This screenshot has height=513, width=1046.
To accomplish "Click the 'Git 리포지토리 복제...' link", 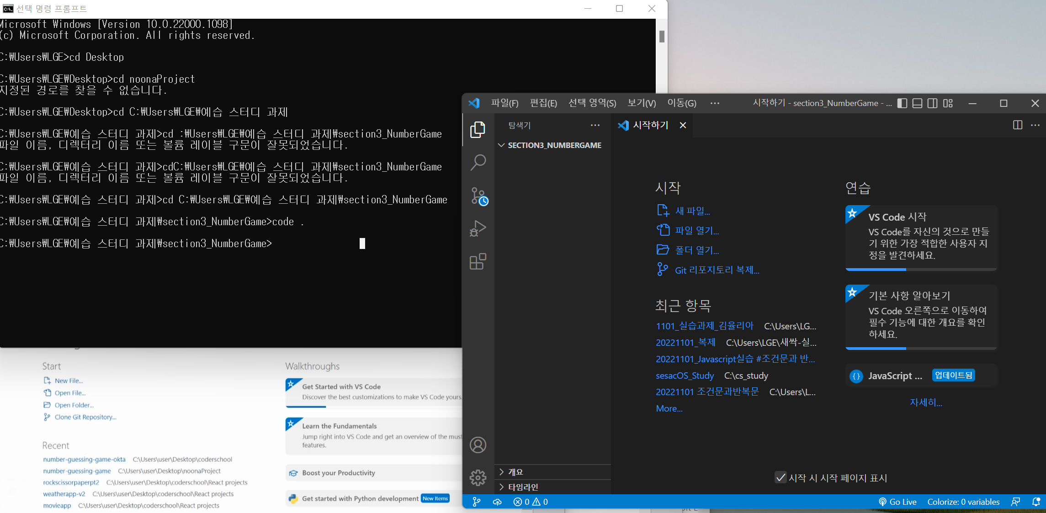I will 717,270.
